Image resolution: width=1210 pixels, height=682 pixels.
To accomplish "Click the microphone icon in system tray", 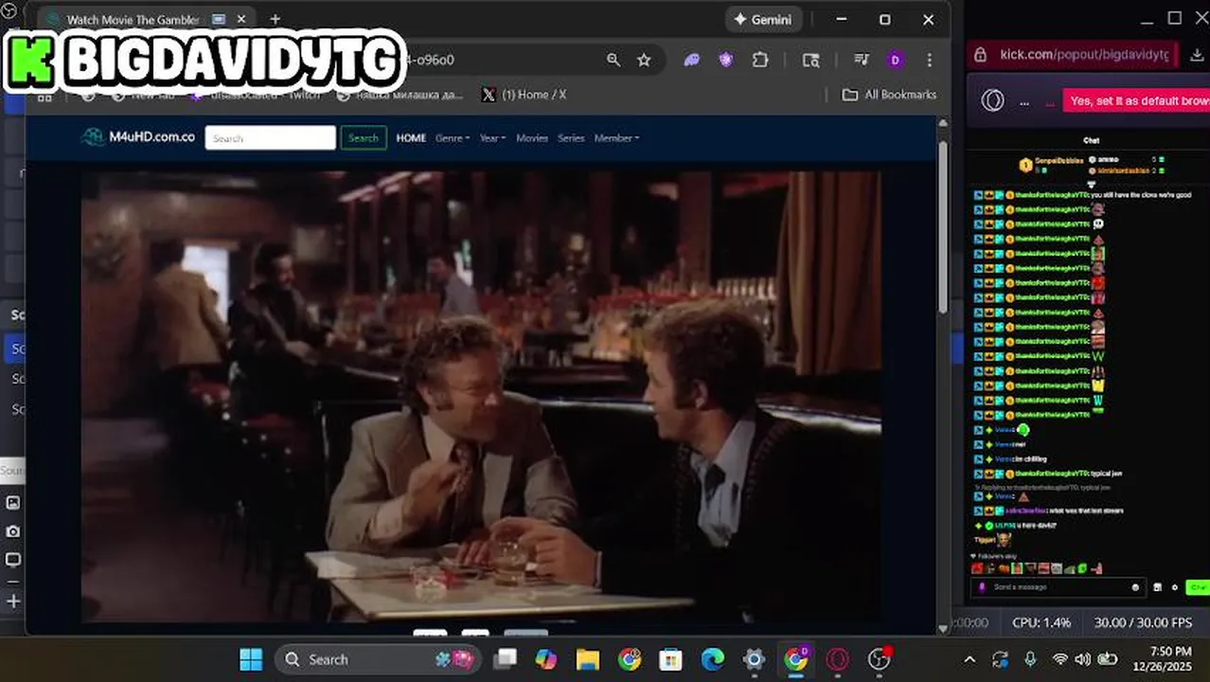I will point(1030,659).
